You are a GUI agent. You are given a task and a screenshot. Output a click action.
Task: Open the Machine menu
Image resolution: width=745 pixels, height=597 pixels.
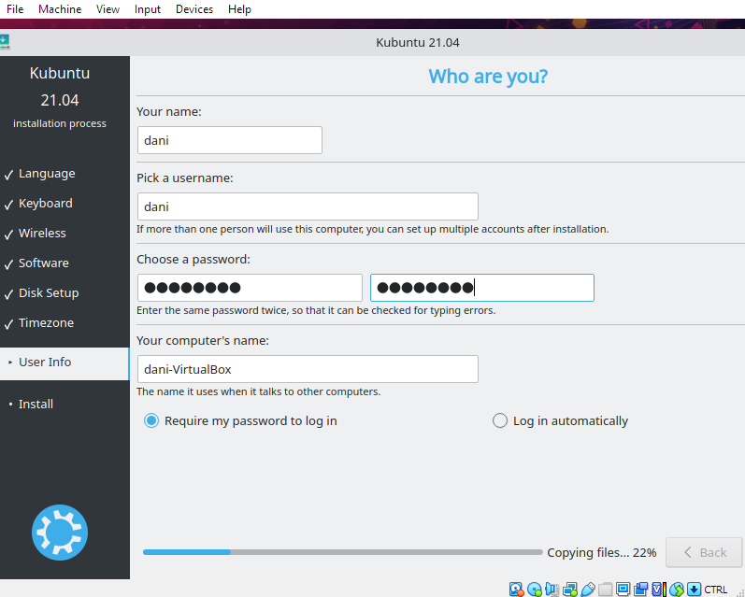coord(60,9)
